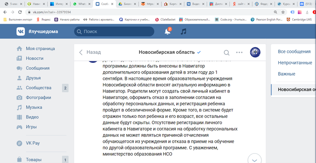This screenshot has height=163, width=316.
Task: Search within conversation using magnifier icon
Action: click(227, 52)
